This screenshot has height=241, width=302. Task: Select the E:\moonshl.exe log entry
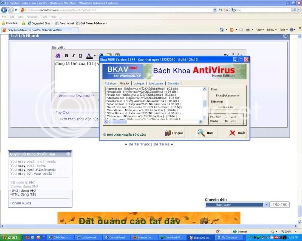[x=142, y=101]
